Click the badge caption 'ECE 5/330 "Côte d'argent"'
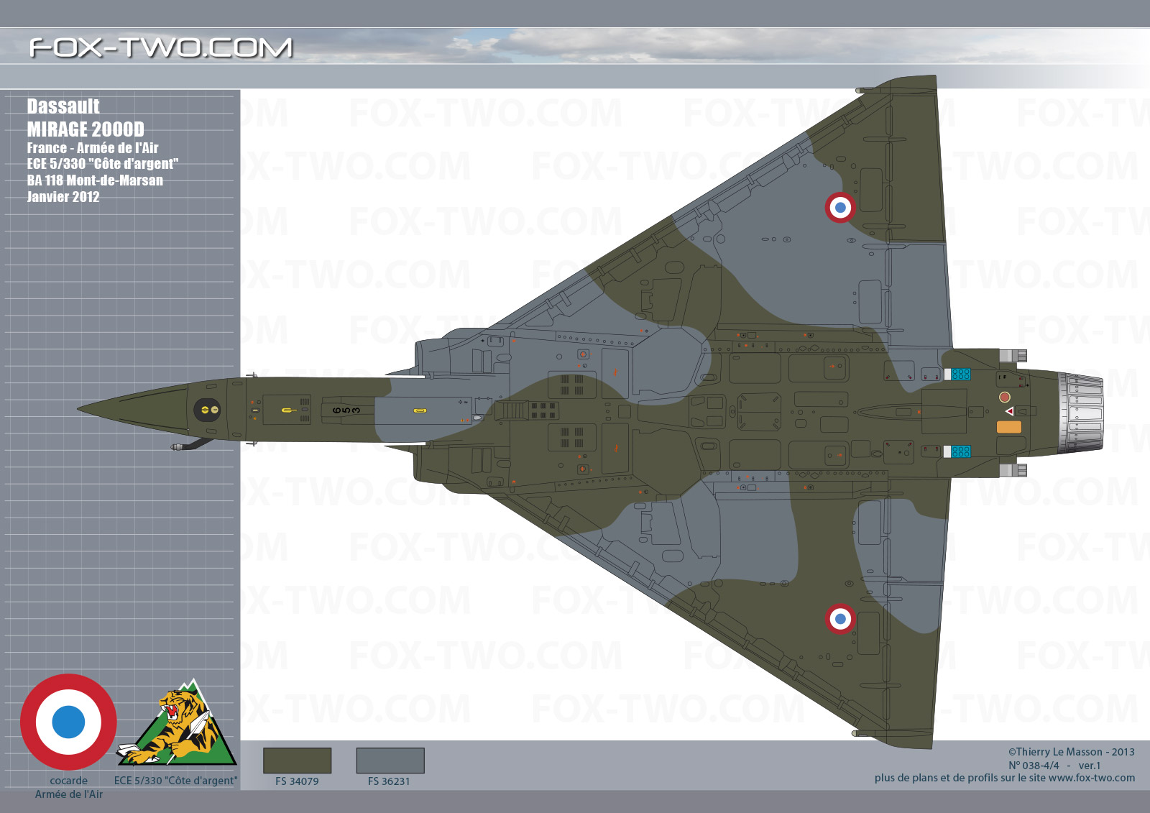The width and height of the screenshot is (1150, 813). [x=175, y=781]
